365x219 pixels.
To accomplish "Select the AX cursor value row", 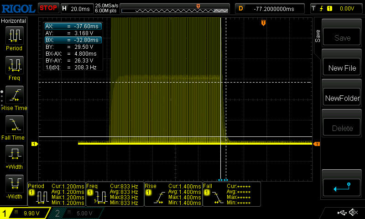I will (x=73, y=26).
